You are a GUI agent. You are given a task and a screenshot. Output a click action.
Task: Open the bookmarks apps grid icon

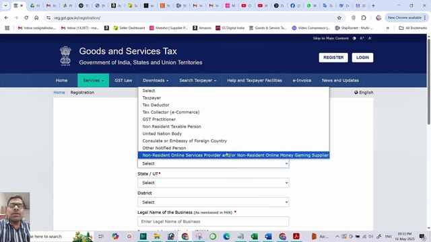7,28
